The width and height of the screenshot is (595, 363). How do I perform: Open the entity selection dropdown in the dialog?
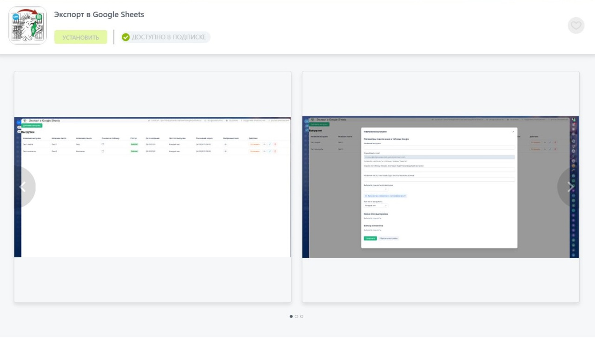click(x=376, y=189)
